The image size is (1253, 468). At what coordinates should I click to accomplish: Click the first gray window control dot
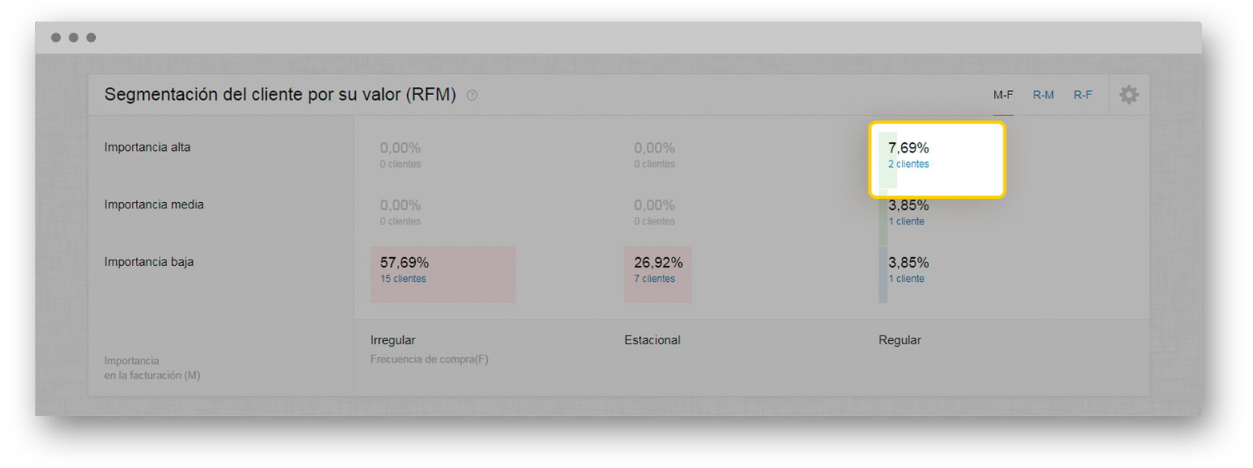click(x=56, y=38)
